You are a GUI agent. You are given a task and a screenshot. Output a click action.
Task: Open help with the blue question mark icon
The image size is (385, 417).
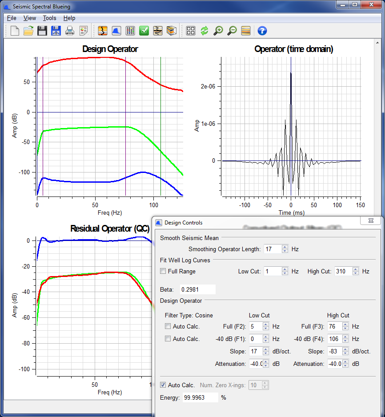pyautogui.click(x=262, y=31)
